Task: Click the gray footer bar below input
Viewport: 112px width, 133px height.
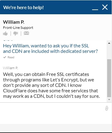Action: coord(56,128)
